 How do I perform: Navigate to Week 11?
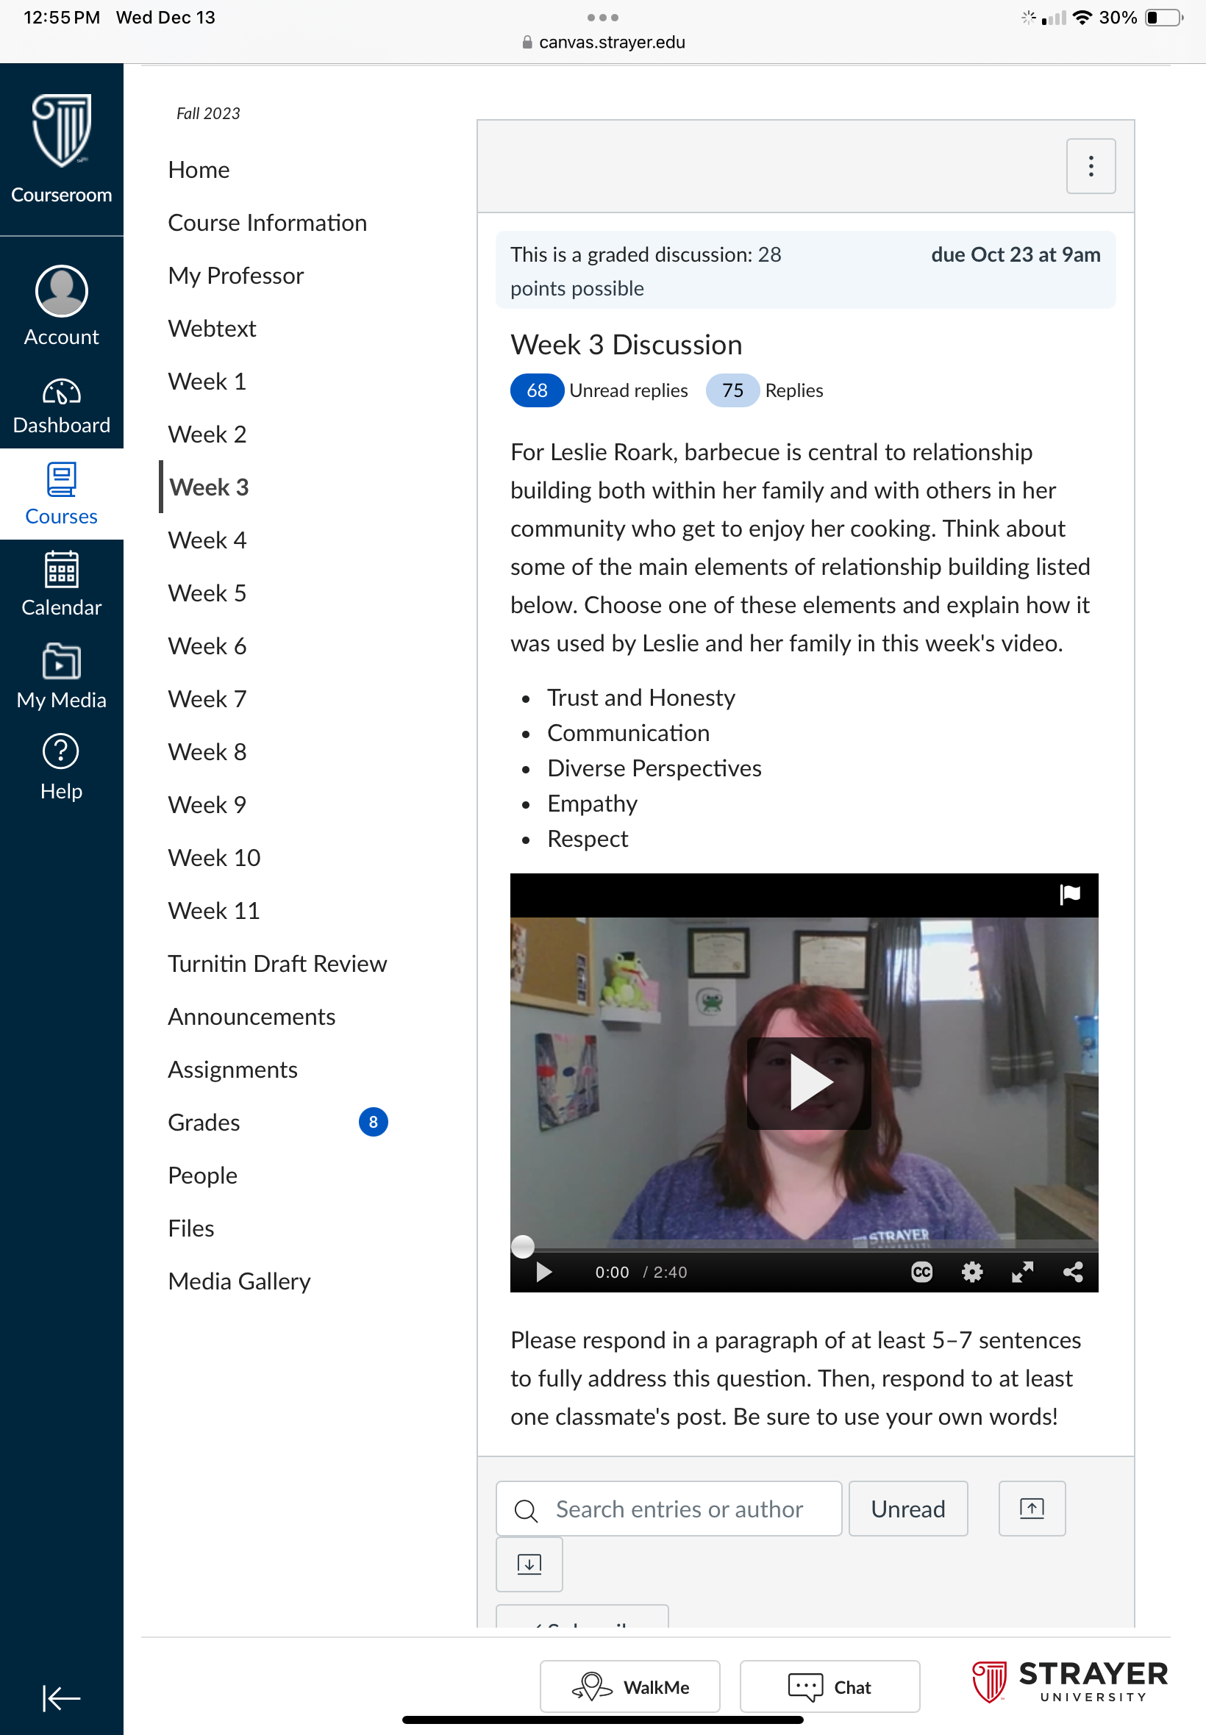point(215,910)
